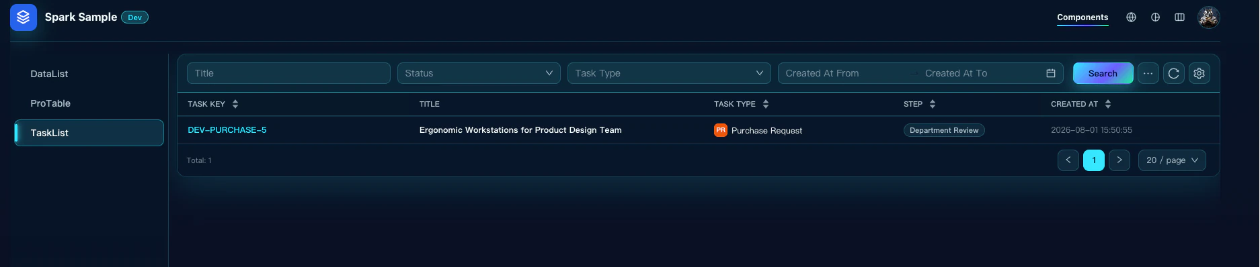Click the calendar icon in date range
Viewport: 1260px width, 267px height.
1050,73
